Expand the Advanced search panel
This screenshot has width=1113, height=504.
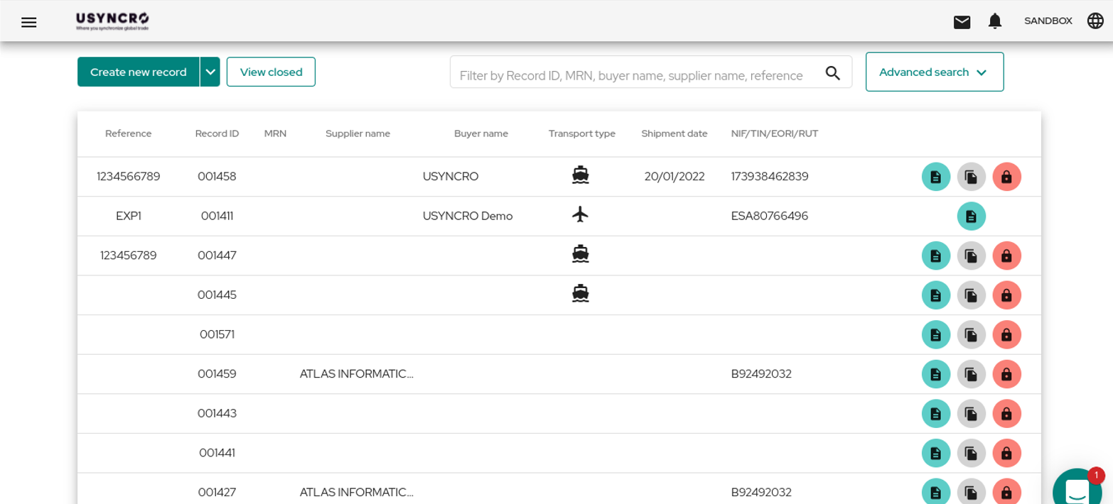(x=935, y=72)
